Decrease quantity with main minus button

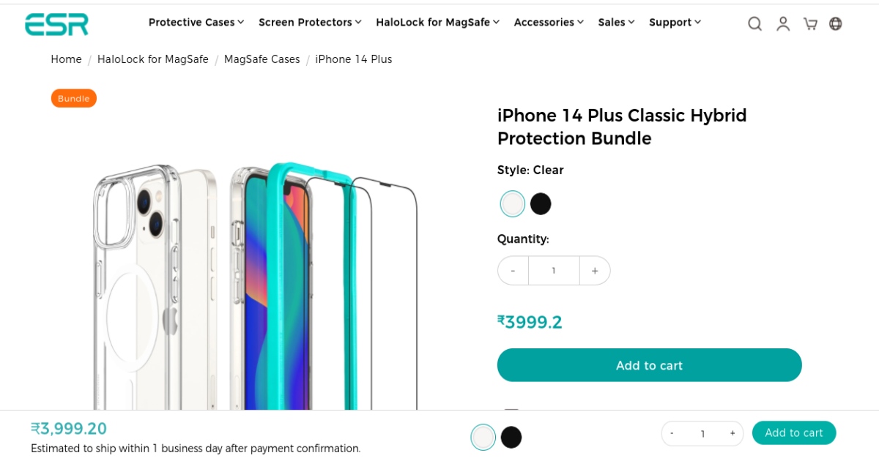tap(513, 271)
